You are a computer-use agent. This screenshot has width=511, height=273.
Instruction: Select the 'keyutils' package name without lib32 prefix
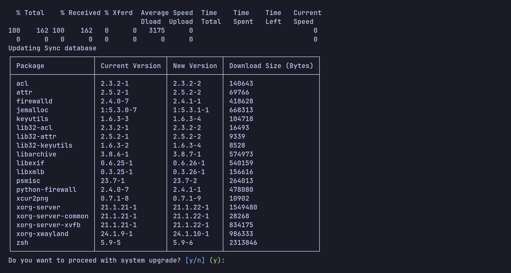pos(32,119)
